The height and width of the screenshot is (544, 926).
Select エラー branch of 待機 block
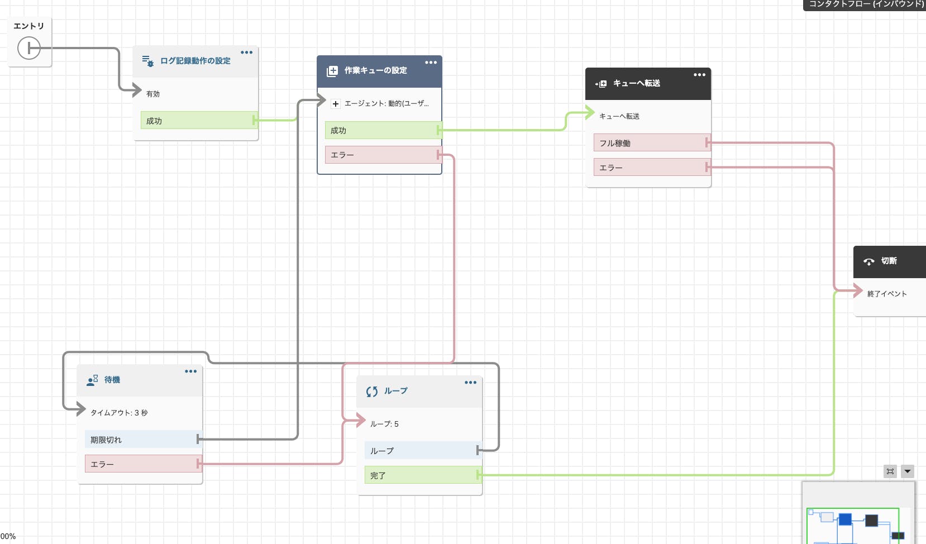pos(143,464)
